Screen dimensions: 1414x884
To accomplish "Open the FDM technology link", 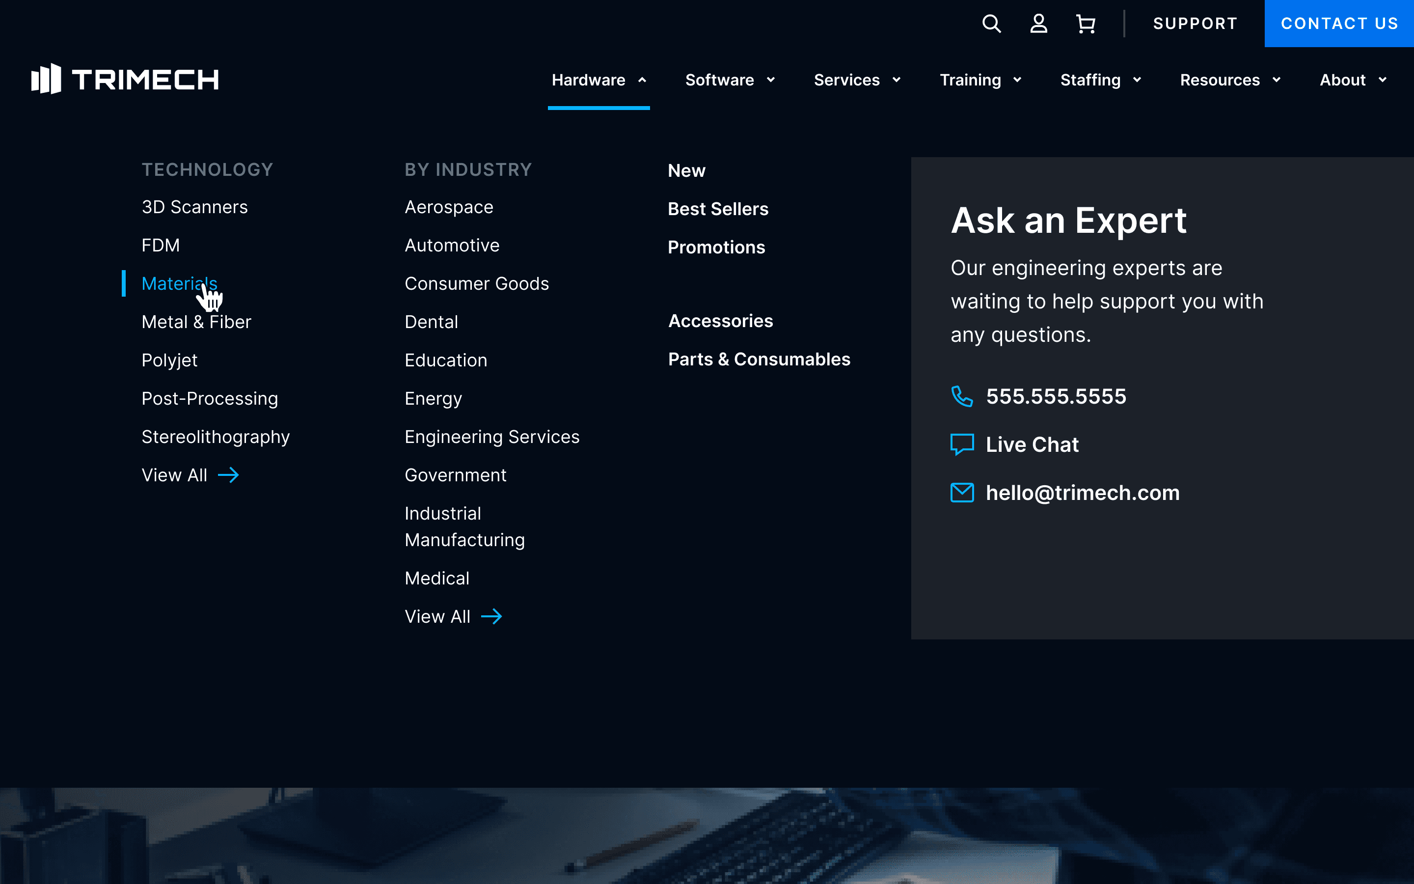I will click(x=161, y=246).
